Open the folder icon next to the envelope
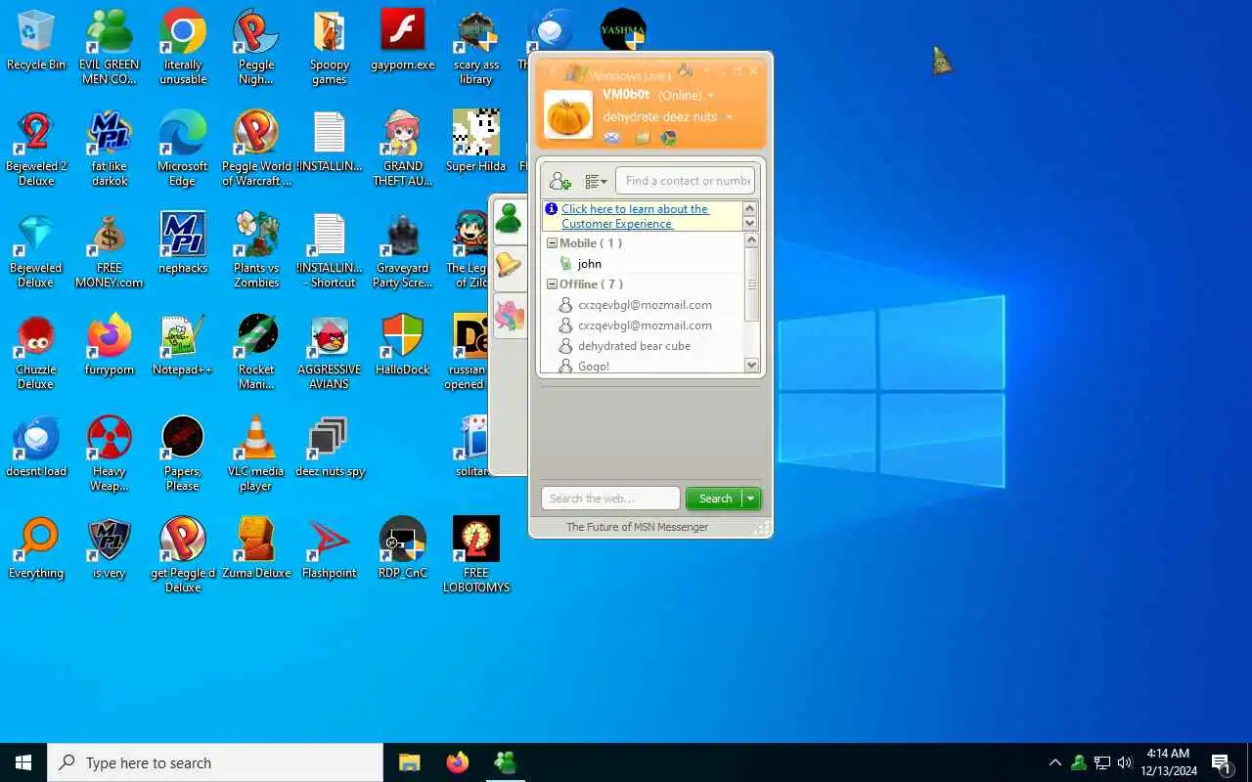1252x782 pixels. (643, 138)
